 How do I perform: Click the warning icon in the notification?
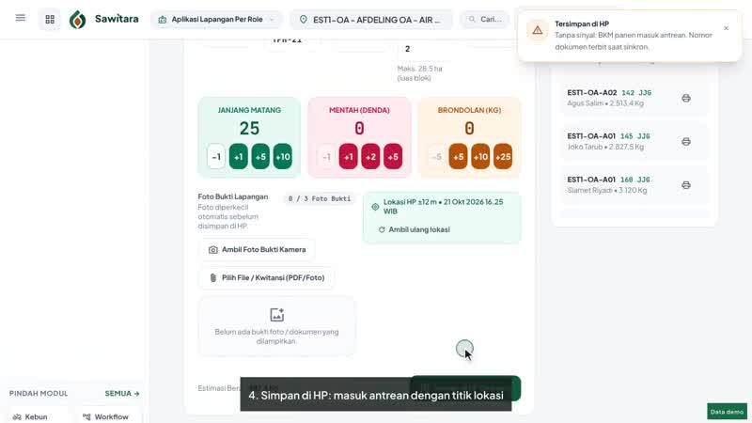tap(538, 30)
